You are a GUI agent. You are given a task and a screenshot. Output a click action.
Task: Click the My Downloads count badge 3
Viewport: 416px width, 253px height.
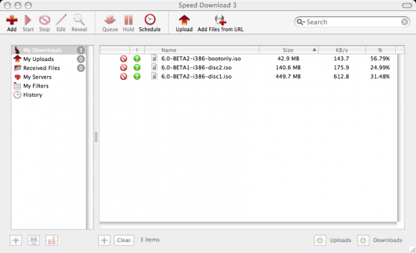[81, 50]
